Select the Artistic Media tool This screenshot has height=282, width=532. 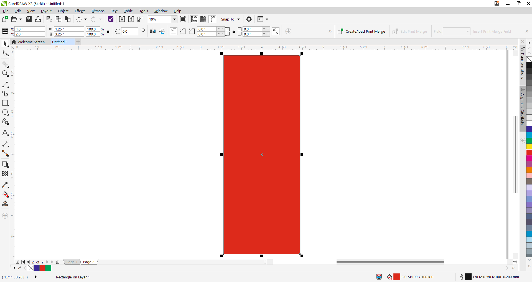(x=5, y=94)
